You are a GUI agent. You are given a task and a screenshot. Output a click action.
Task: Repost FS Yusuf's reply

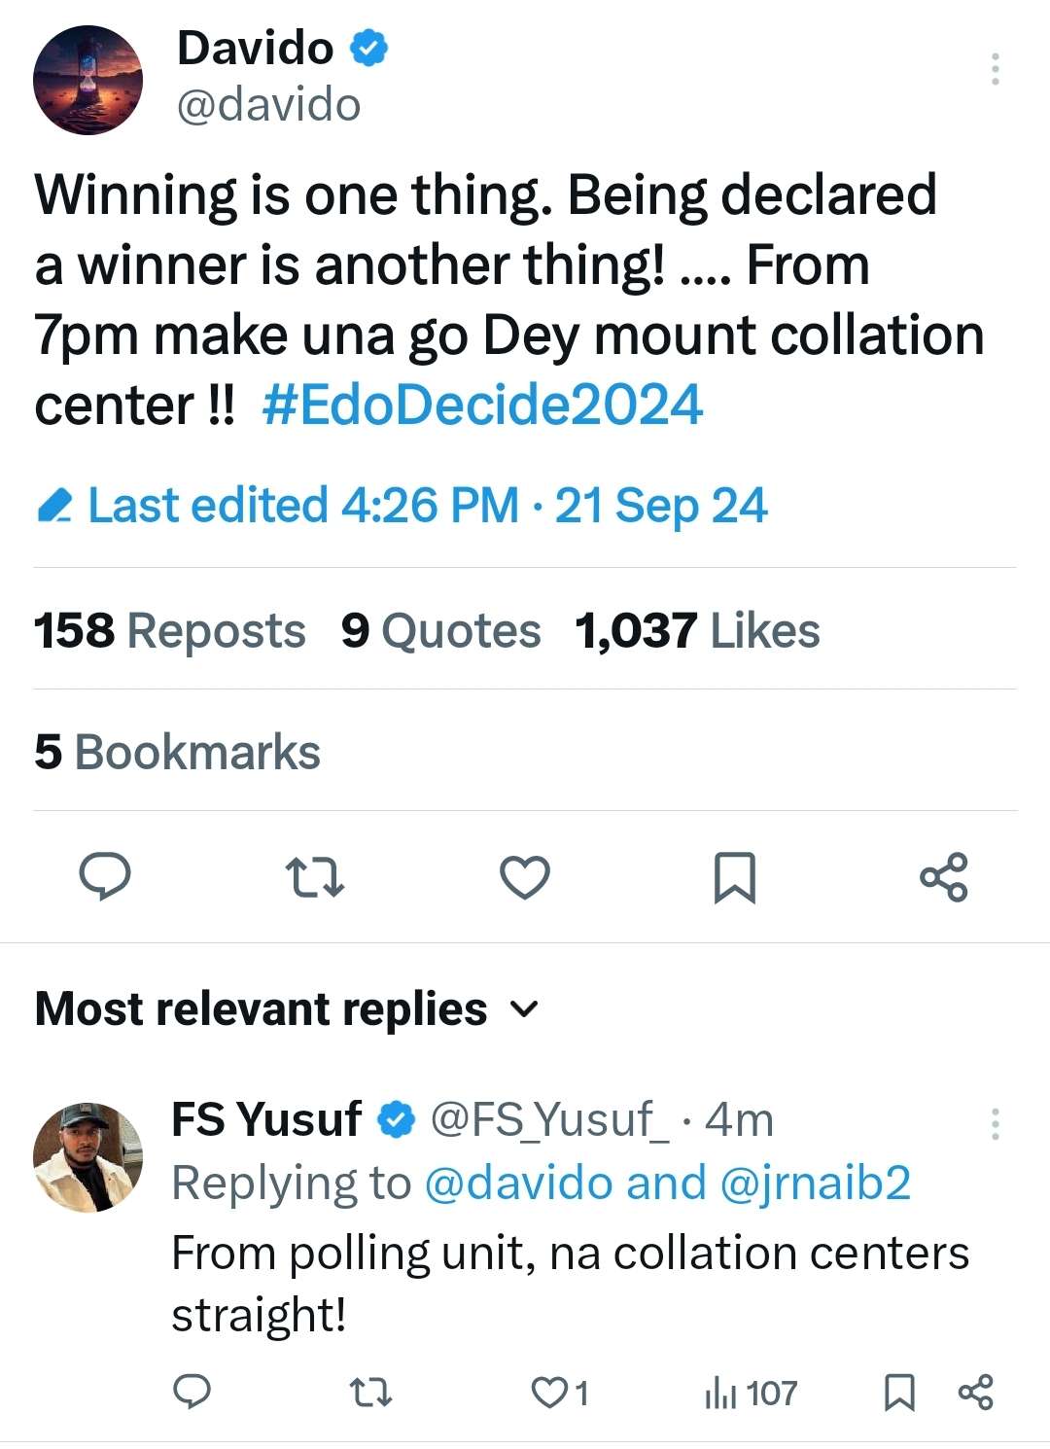[370, 1393]
